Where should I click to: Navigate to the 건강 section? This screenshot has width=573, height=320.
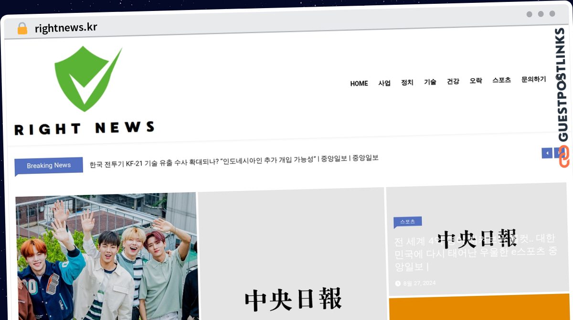click(x=453, y=81)
